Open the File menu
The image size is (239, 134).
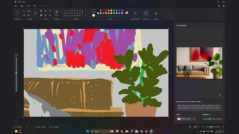tap(16, 6)
